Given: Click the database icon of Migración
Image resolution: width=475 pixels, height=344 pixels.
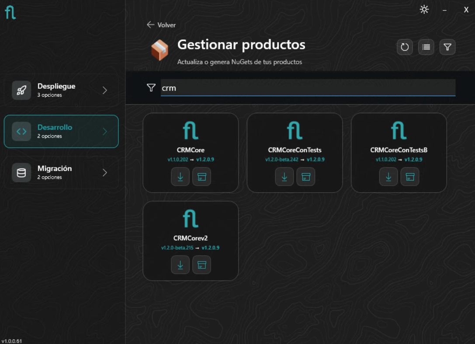Looking at the screenshot, I should 21,173.
